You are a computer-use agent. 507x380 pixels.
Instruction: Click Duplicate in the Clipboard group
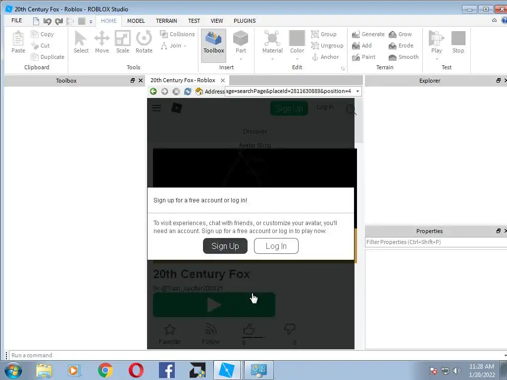[48, 57]
